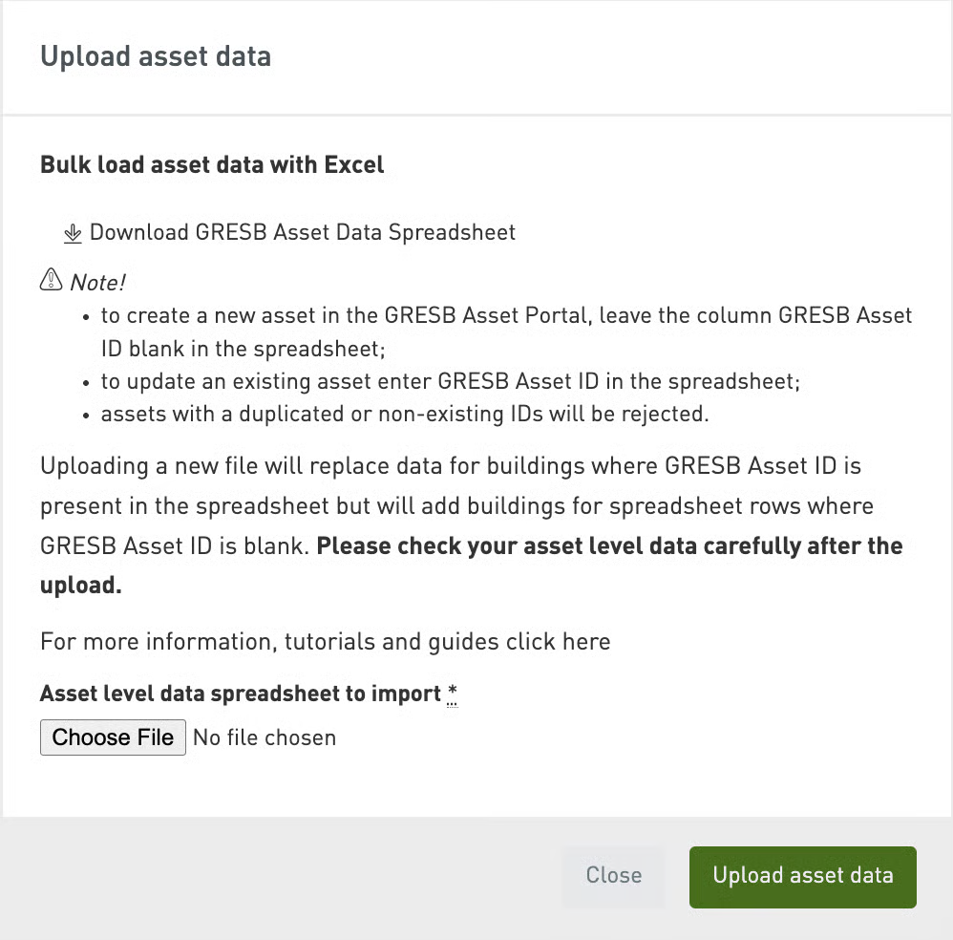Viewport: 953px width, 940px height.
Task: Open Download GRESB Asset Data Spreadsheet link
Action: click(x=302, y=232)
